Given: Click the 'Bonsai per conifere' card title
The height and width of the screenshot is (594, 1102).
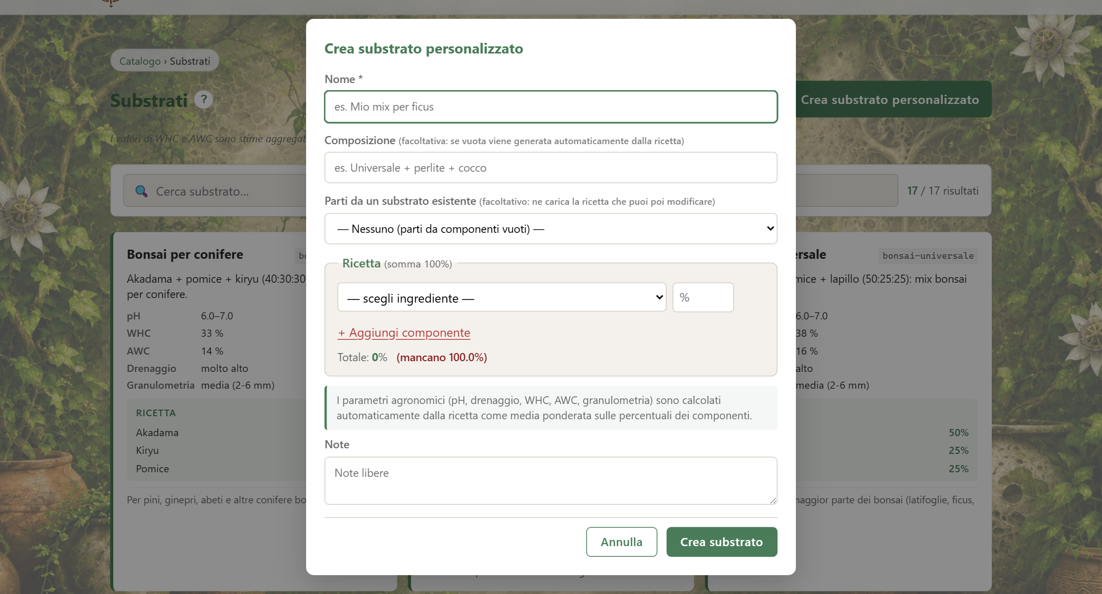Looking at the screenshot, I should click(x=185, y=254).
